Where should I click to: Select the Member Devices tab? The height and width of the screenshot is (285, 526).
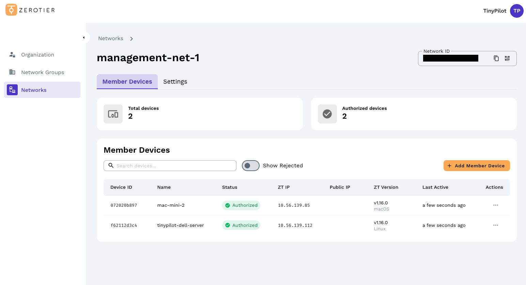(x=127, y=82)
